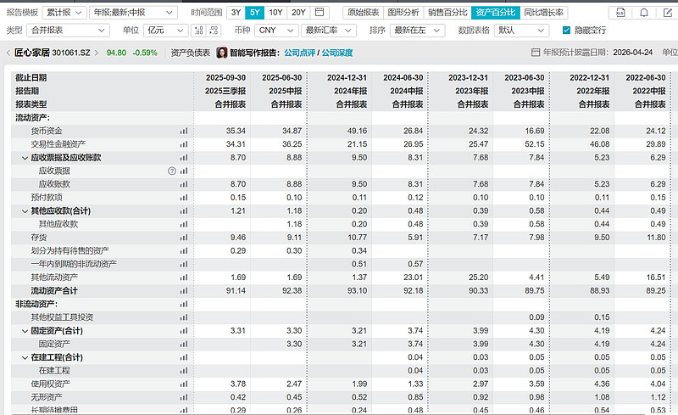Collapse the 固定资产(合计) group
The height and width of the screenshot is (415, 678).
click(x=25, y=330)
